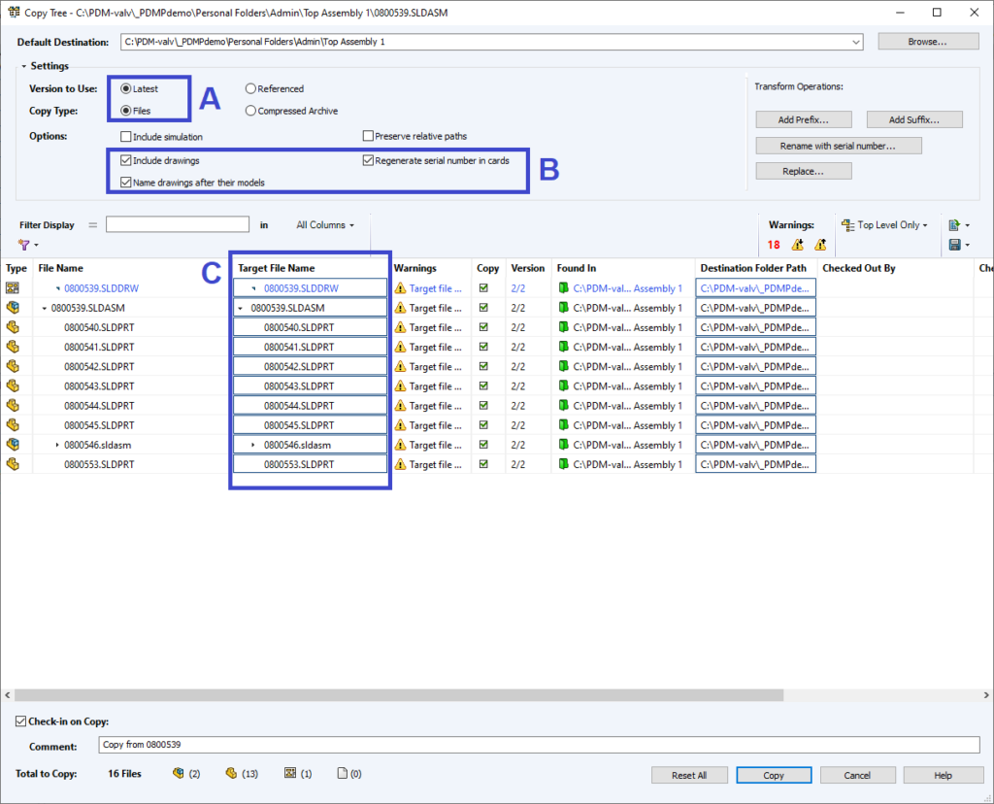
Task: Open the Top Level Only dropdown
Action: [x=885, y=225]
